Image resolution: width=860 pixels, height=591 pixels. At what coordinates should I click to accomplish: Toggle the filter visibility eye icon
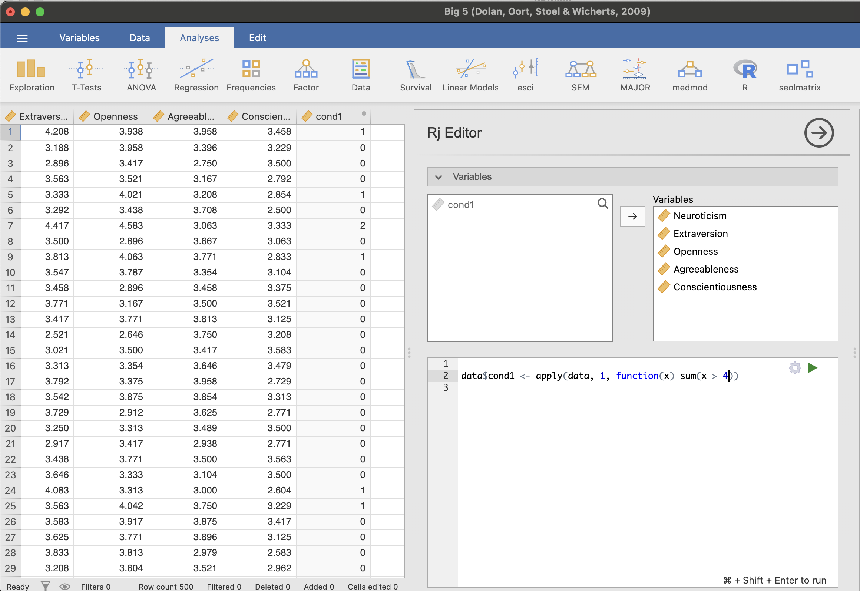click(65, 586)
